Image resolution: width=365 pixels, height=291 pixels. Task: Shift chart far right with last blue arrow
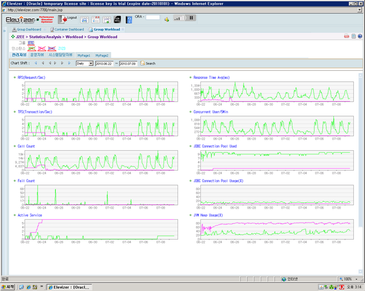pyautogui.click(x=69, y=63)
